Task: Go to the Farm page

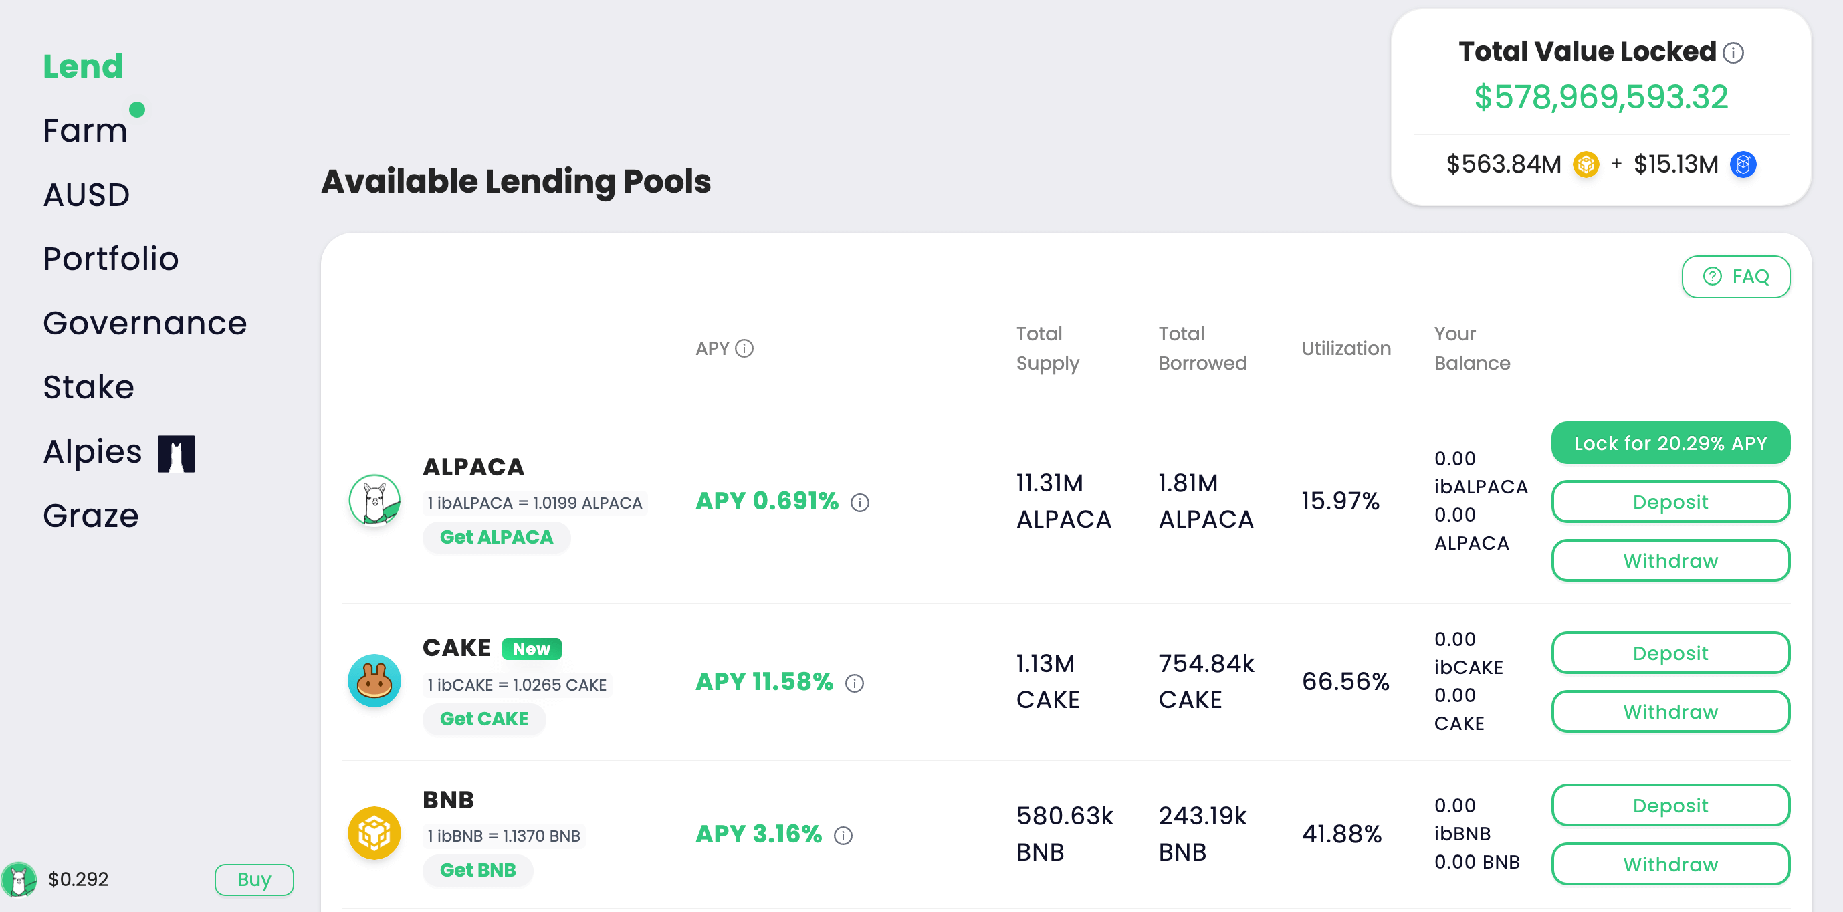Action: coord(85,131)
